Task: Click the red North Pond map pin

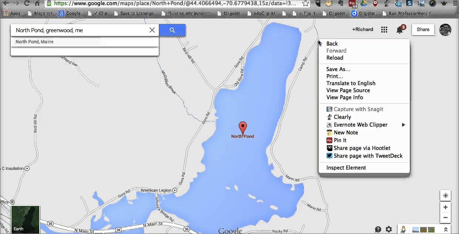Action: tap(243, 128)
